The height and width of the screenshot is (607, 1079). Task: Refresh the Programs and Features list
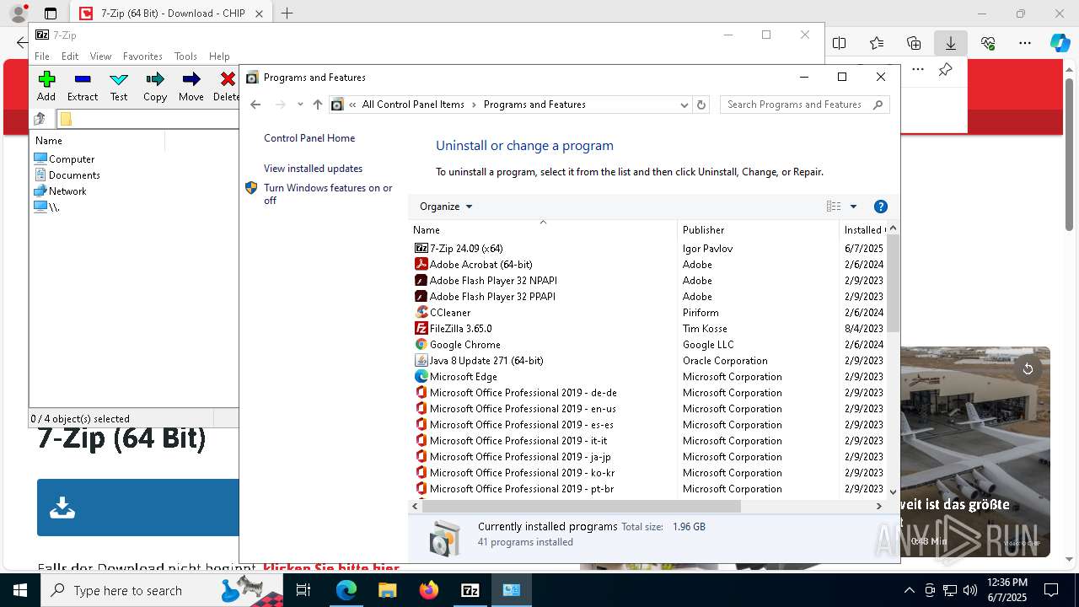[x=701, y=105]
